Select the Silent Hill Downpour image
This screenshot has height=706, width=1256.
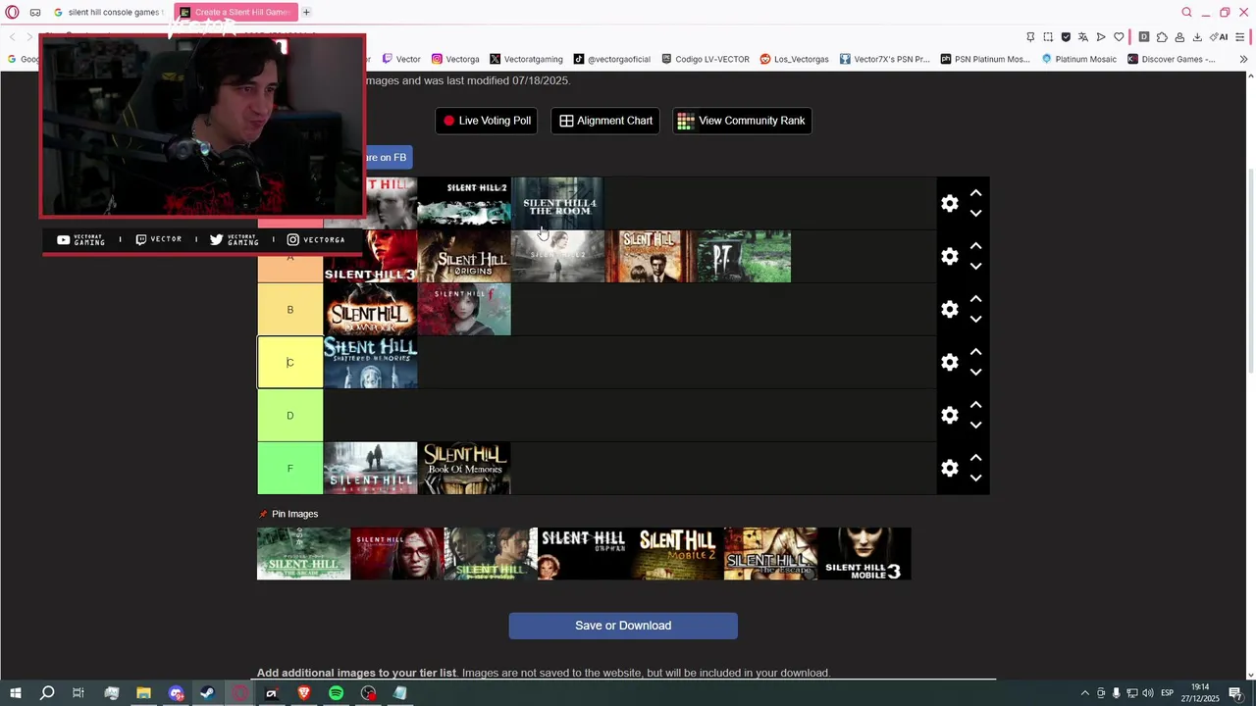[x=370, y=309]
